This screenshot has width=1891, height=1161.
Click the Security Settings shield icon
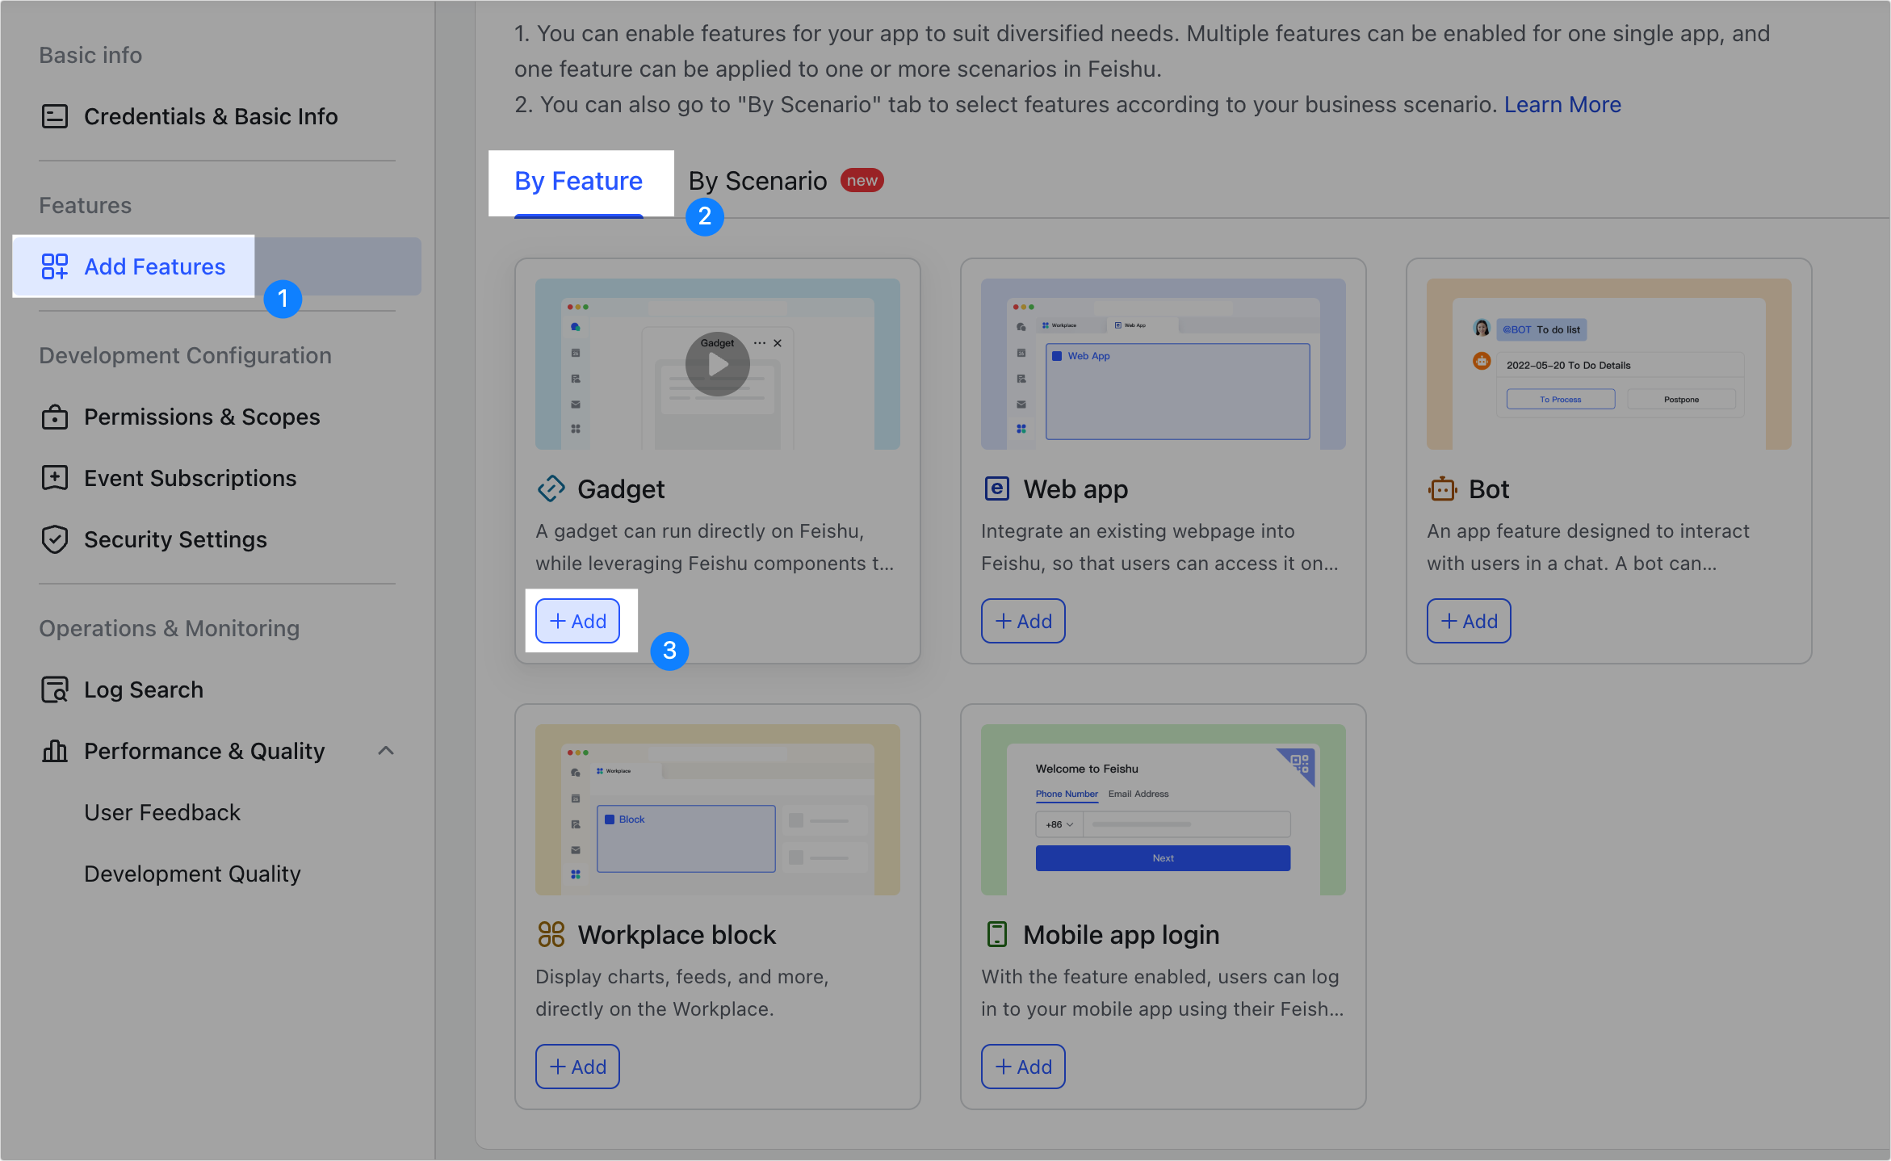coord(55,539)
